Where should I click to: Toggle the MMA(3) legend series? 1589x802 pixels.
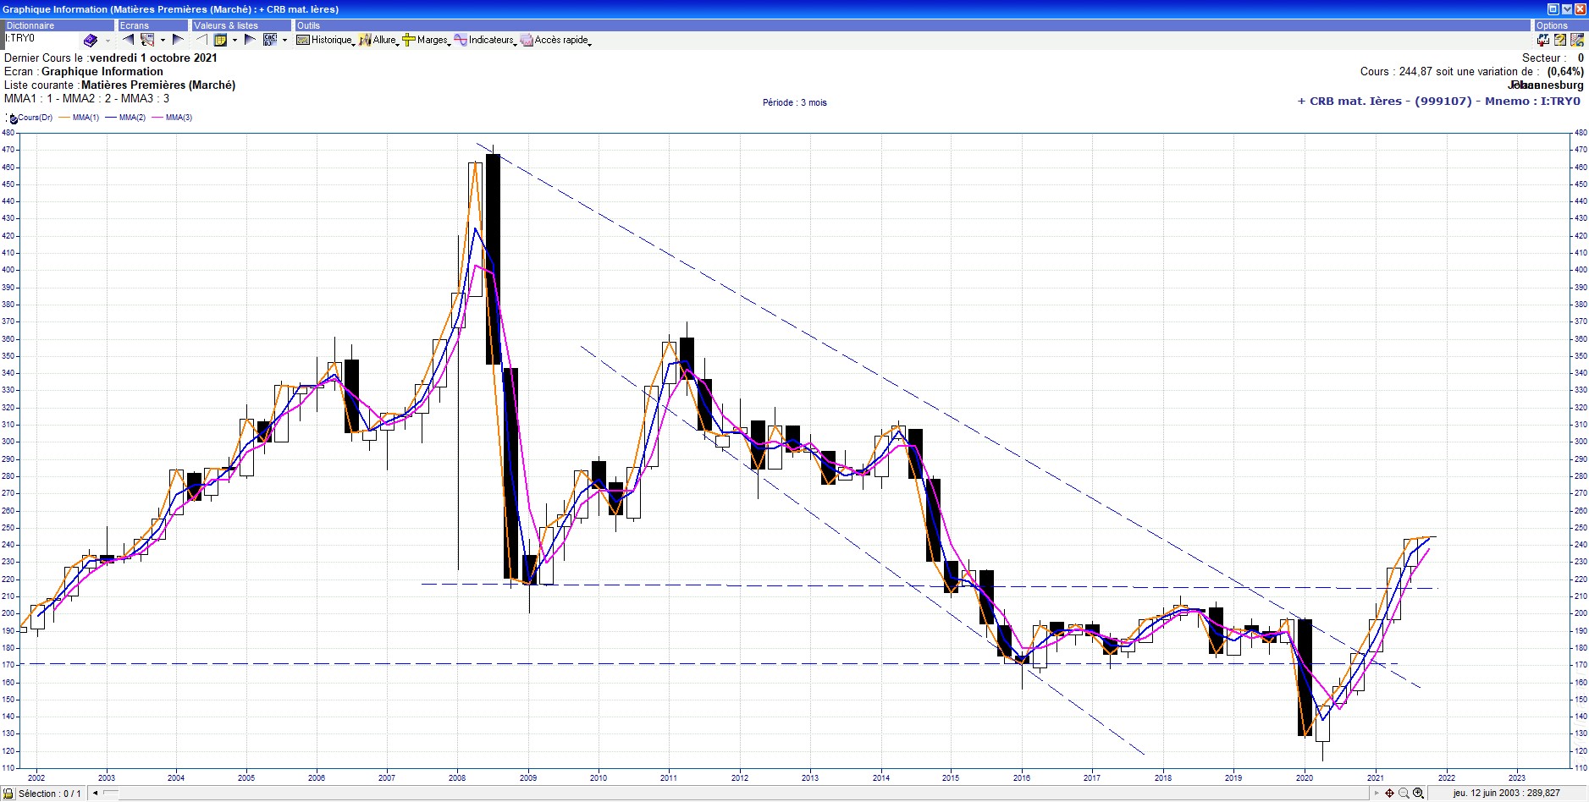178,118
